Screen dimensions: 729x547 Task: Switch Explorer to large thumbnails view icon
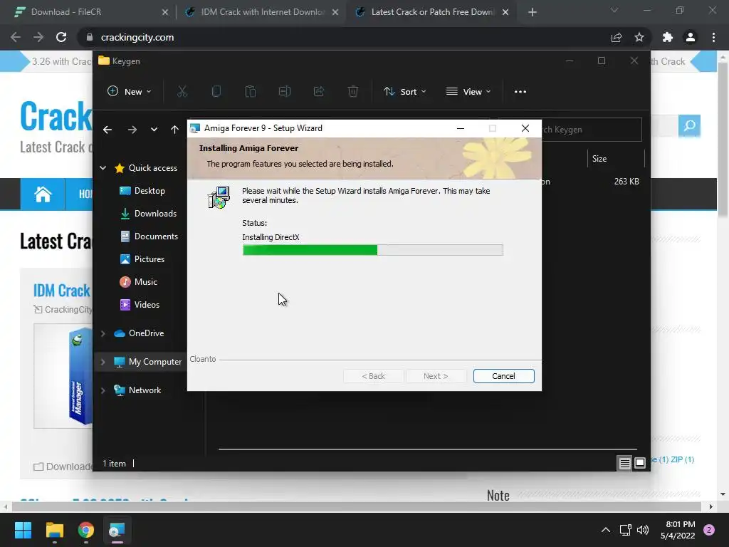[x=640, y=463]
